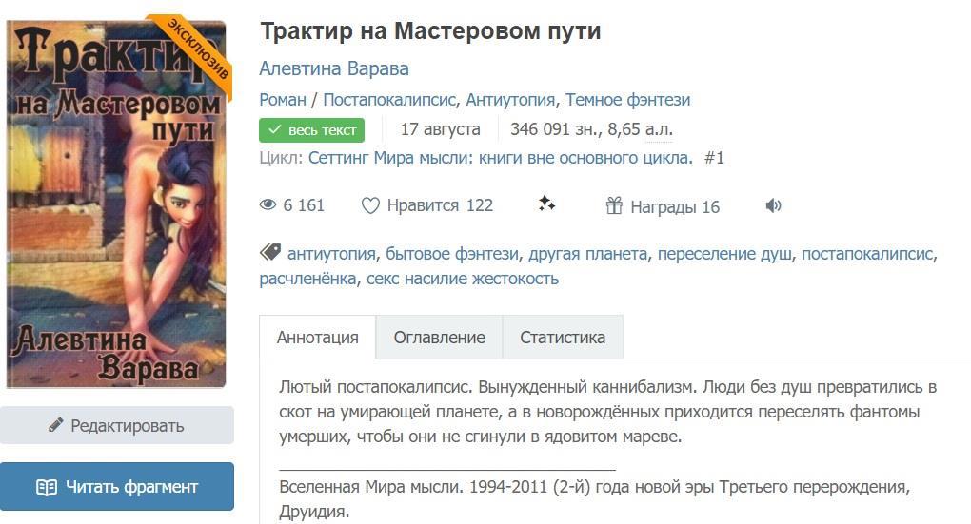The height and width of the screenshot is (524, 971).
Task: Click the book icon on Читать фрагмент
Action: (47, 487)
